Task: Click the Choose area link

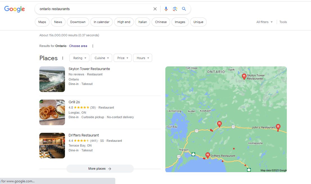Action: pos(78,46)
